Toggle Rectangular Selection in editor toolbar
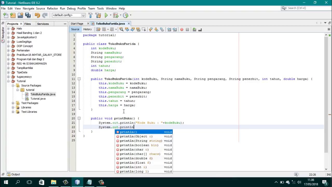Viewport: 332px width, 187px height. [x=144, y=29]
